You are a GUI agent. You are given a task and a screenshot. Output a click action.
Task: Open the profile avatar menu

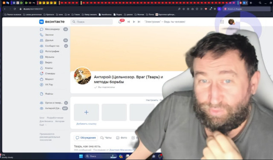coord(231,22)
